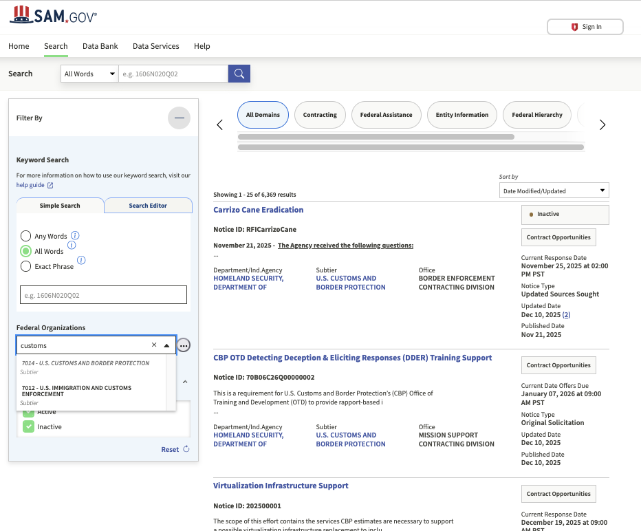Open the Sort by Date Modified dropdown
Image resolution: width=641 pixels, height=531 pixels.
(554, 190)
